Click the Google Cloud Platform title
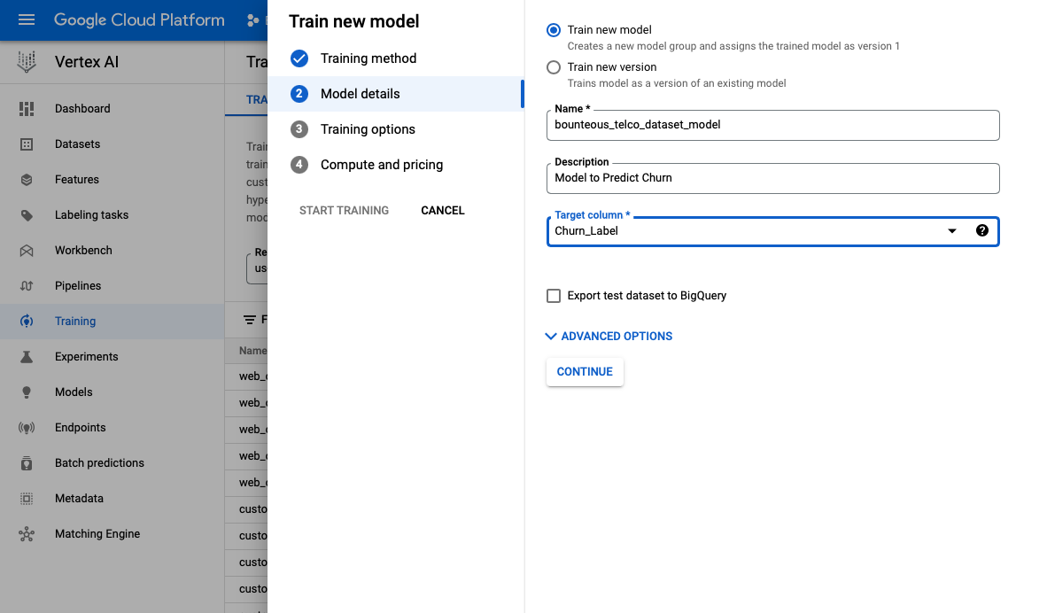This screenshot has height=613, width=1047. [140, 20]
